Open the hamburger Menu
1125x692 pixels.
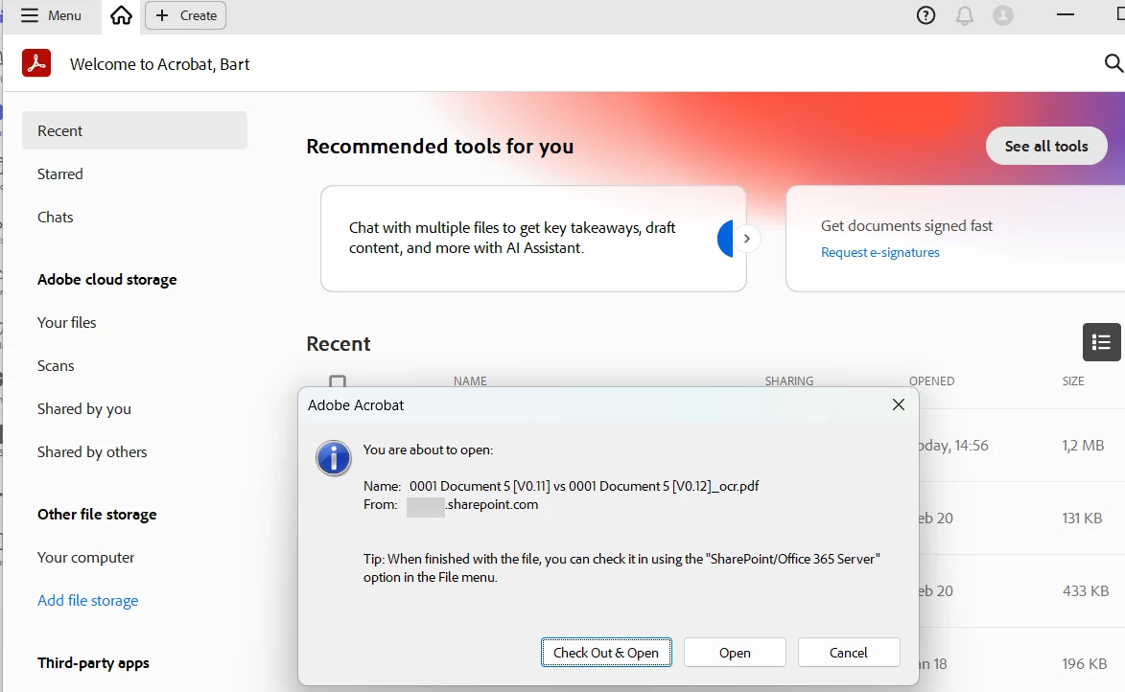pyautogui.click(x=51, y=15)
